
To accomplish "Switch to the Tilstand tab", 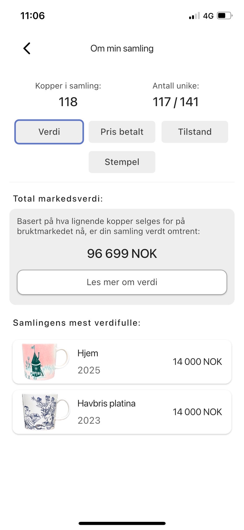I will click(195, 132).
